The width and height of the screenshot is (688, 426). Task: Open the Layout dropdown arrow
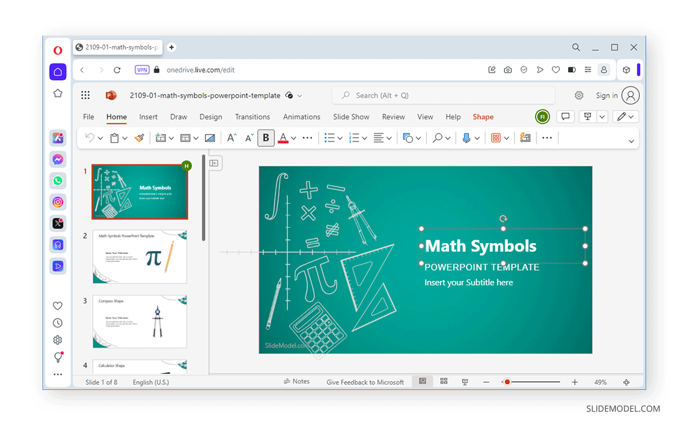tap(196, 138)
